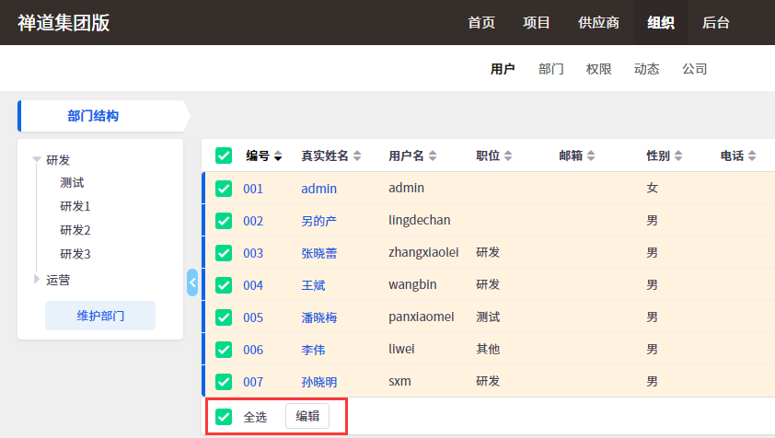
Task: Toggle the header select-all checkbox
Action: click(224, 156)
